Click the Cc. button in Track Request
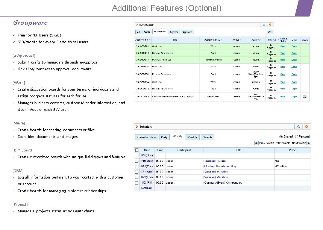The width and height of the screenshot is (323, 230). click(270, 32)
